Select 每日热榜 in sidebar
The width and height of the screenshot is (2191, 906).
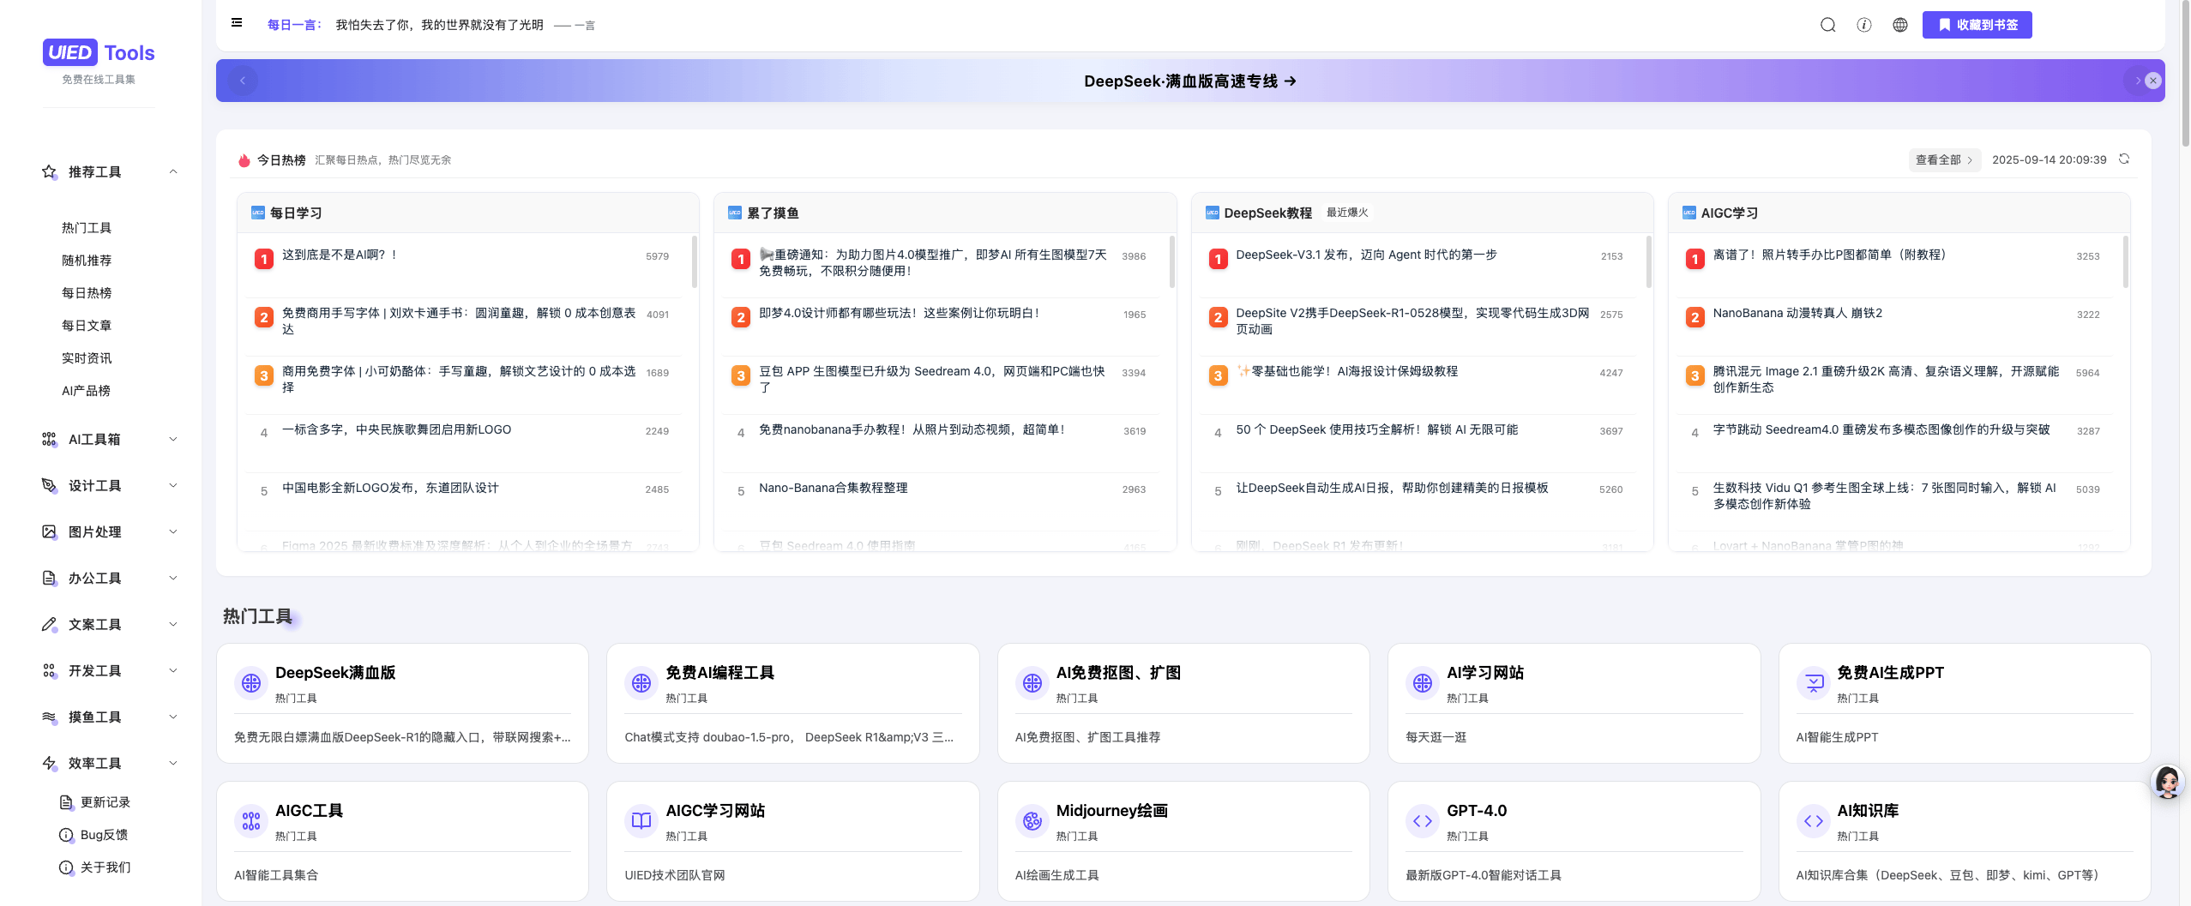[x=87, y=292]
